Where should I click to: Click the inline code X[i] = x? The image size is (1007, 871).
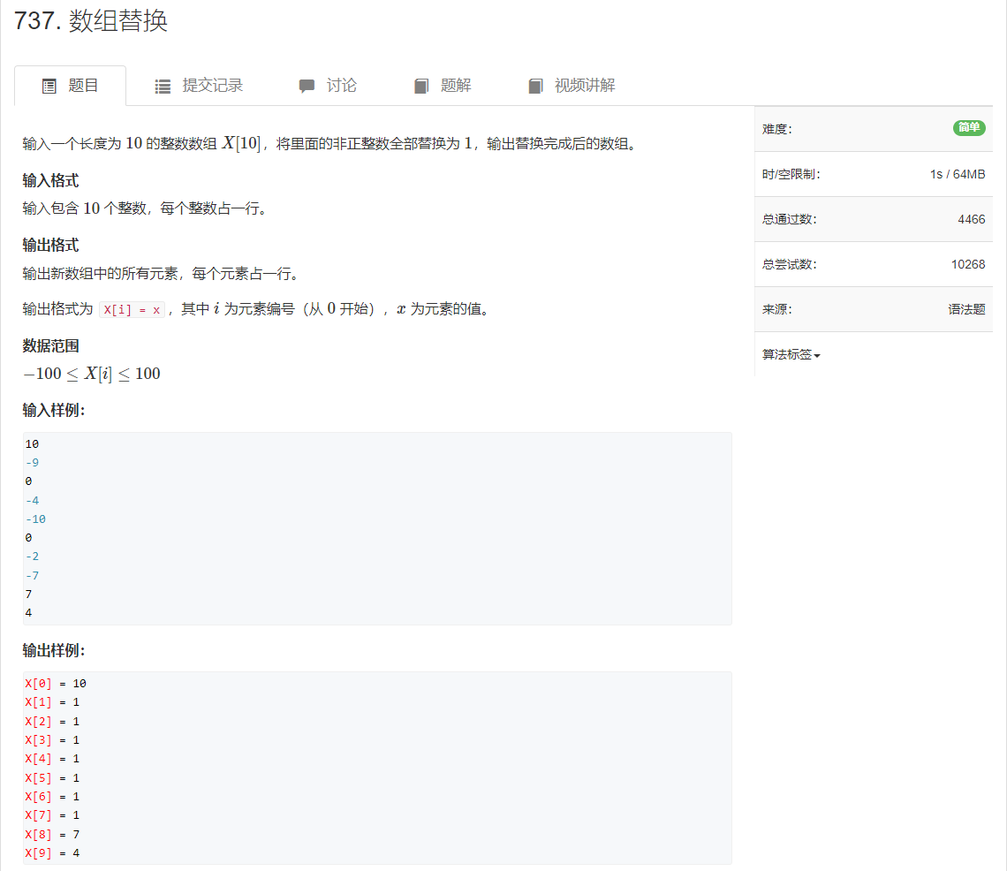point(130,310)
